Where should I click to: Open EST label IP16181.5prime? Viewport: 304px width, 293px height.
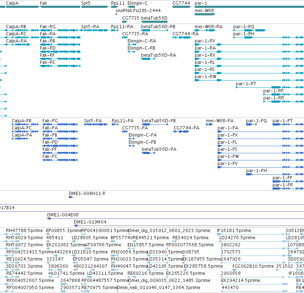pos(234,231)
